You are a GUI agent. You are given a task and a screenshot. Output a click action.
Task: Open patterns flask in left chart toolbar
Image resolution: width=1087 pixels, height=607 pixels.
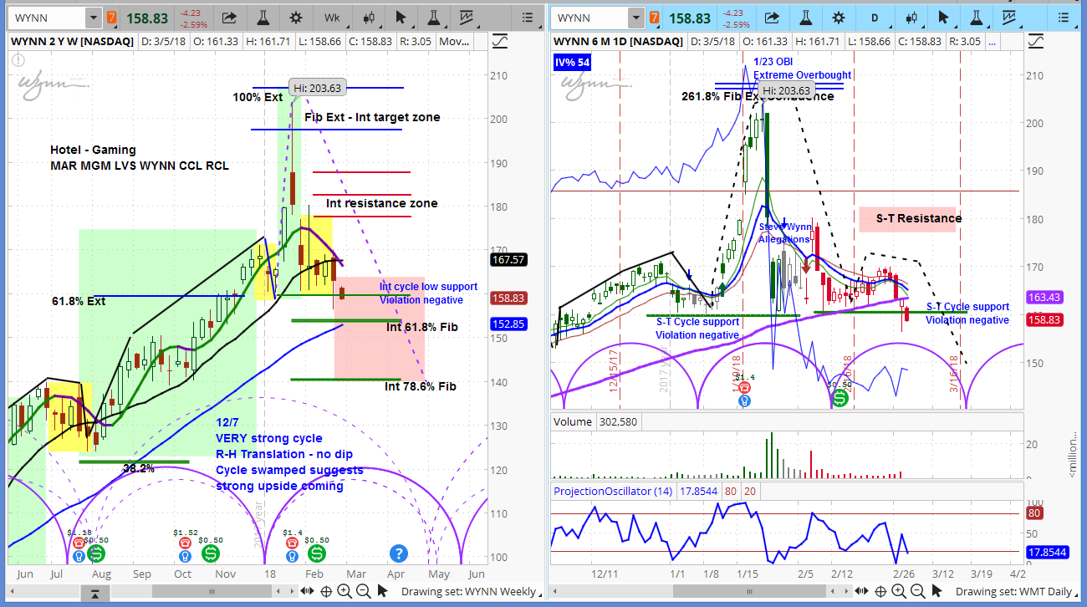point(435,18)
